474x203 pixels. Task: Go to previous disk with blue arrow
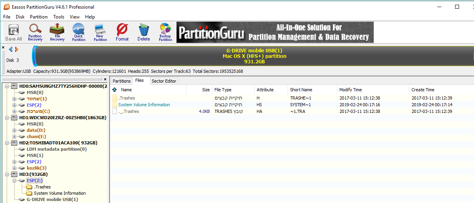[x=11, y=49]
